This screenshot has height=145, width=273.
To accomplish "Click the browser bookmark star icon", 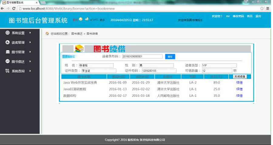I will pos(262,8).
